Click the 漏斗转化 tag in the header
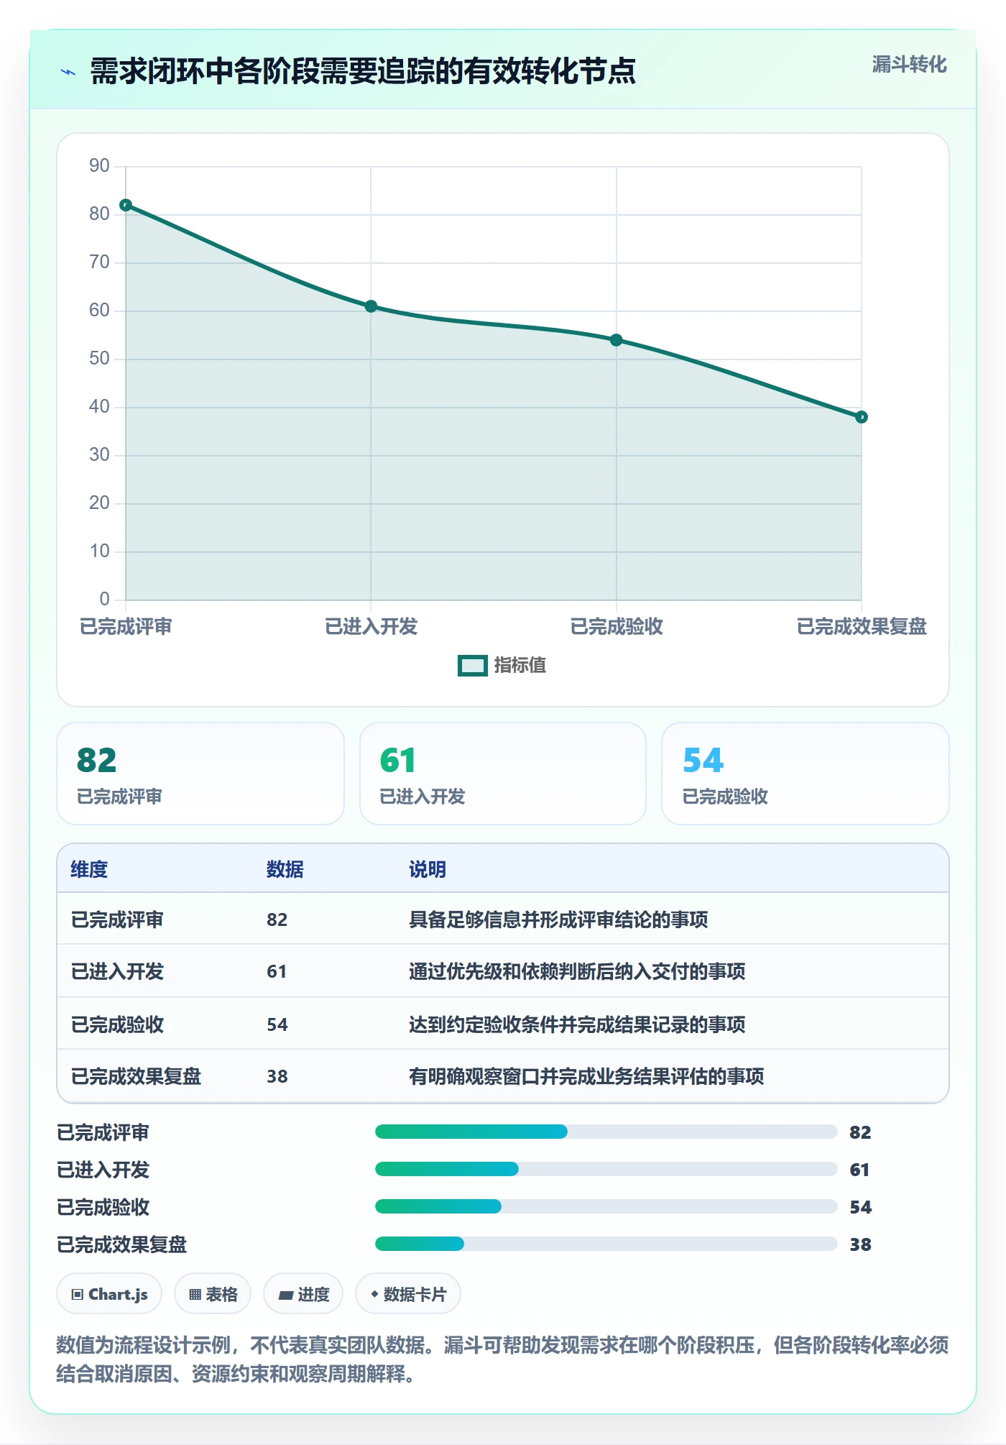 pos(909,65)
